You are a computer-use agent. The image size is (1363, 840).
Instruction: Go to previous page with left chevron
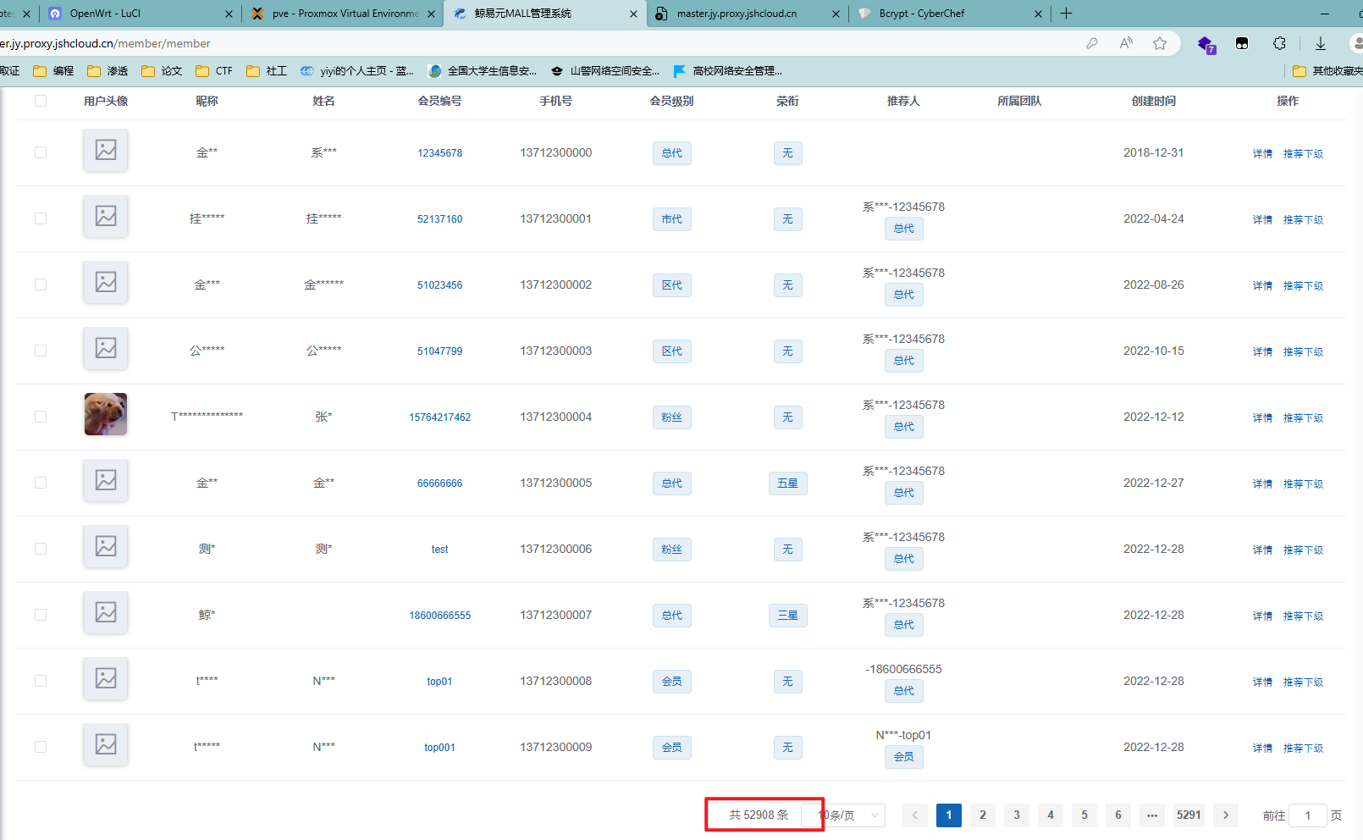tap(914, 815)
